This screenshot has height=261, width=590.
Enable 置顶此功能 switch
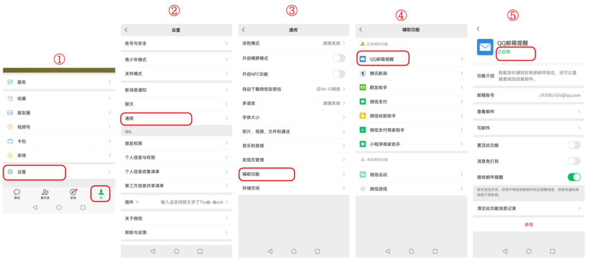tap(574, 145)
